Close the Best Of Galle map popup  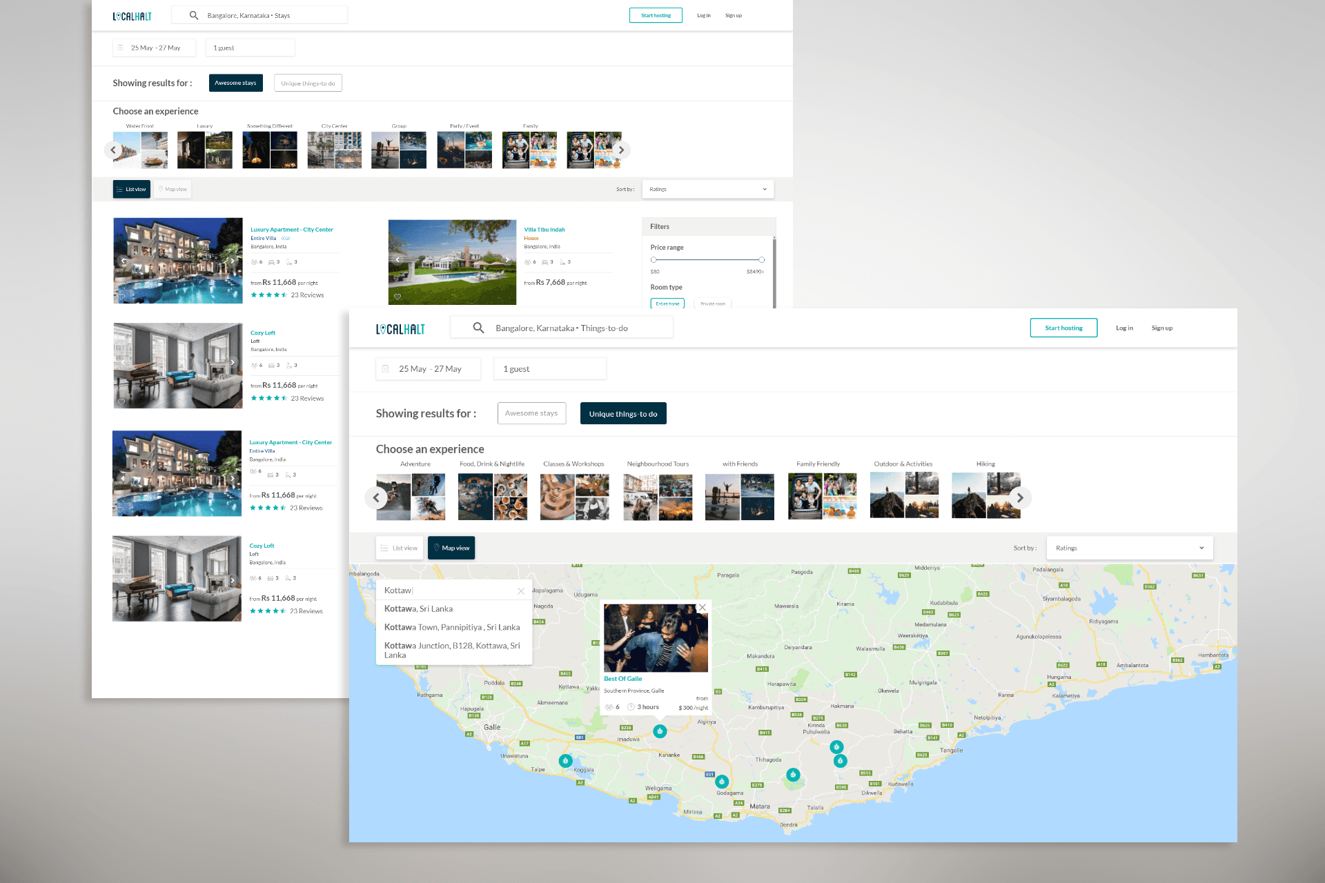pyautogui.click(x=702, y=608)
